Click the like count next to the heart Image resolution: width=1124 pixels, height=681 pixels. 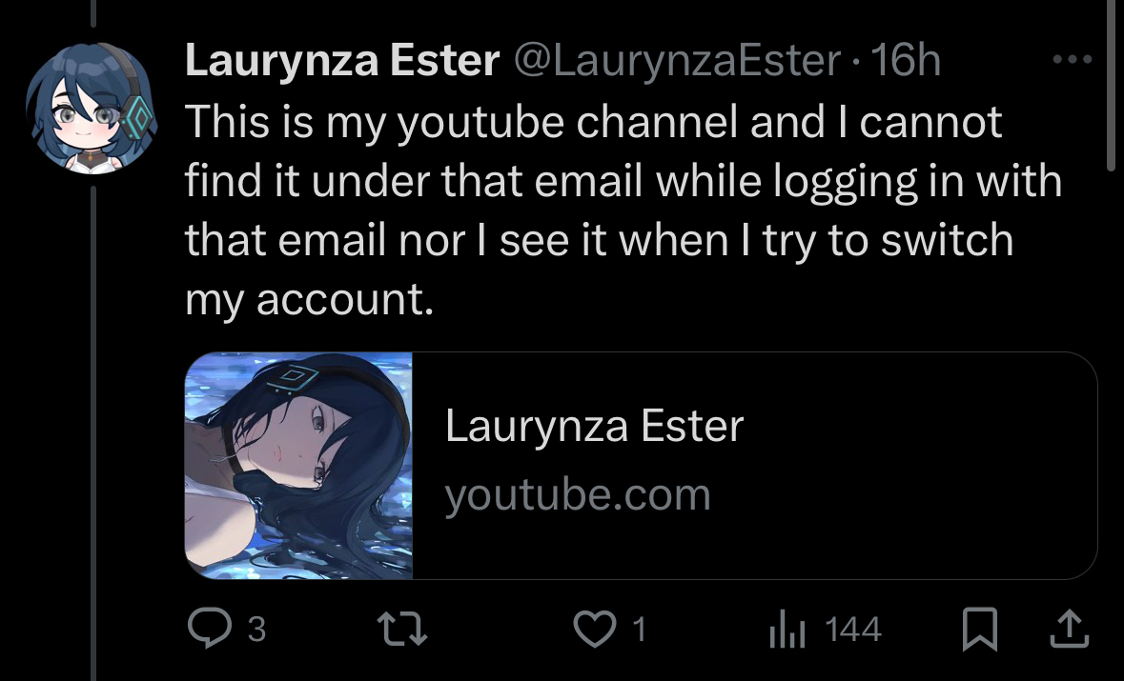click(x=641, y=630)
